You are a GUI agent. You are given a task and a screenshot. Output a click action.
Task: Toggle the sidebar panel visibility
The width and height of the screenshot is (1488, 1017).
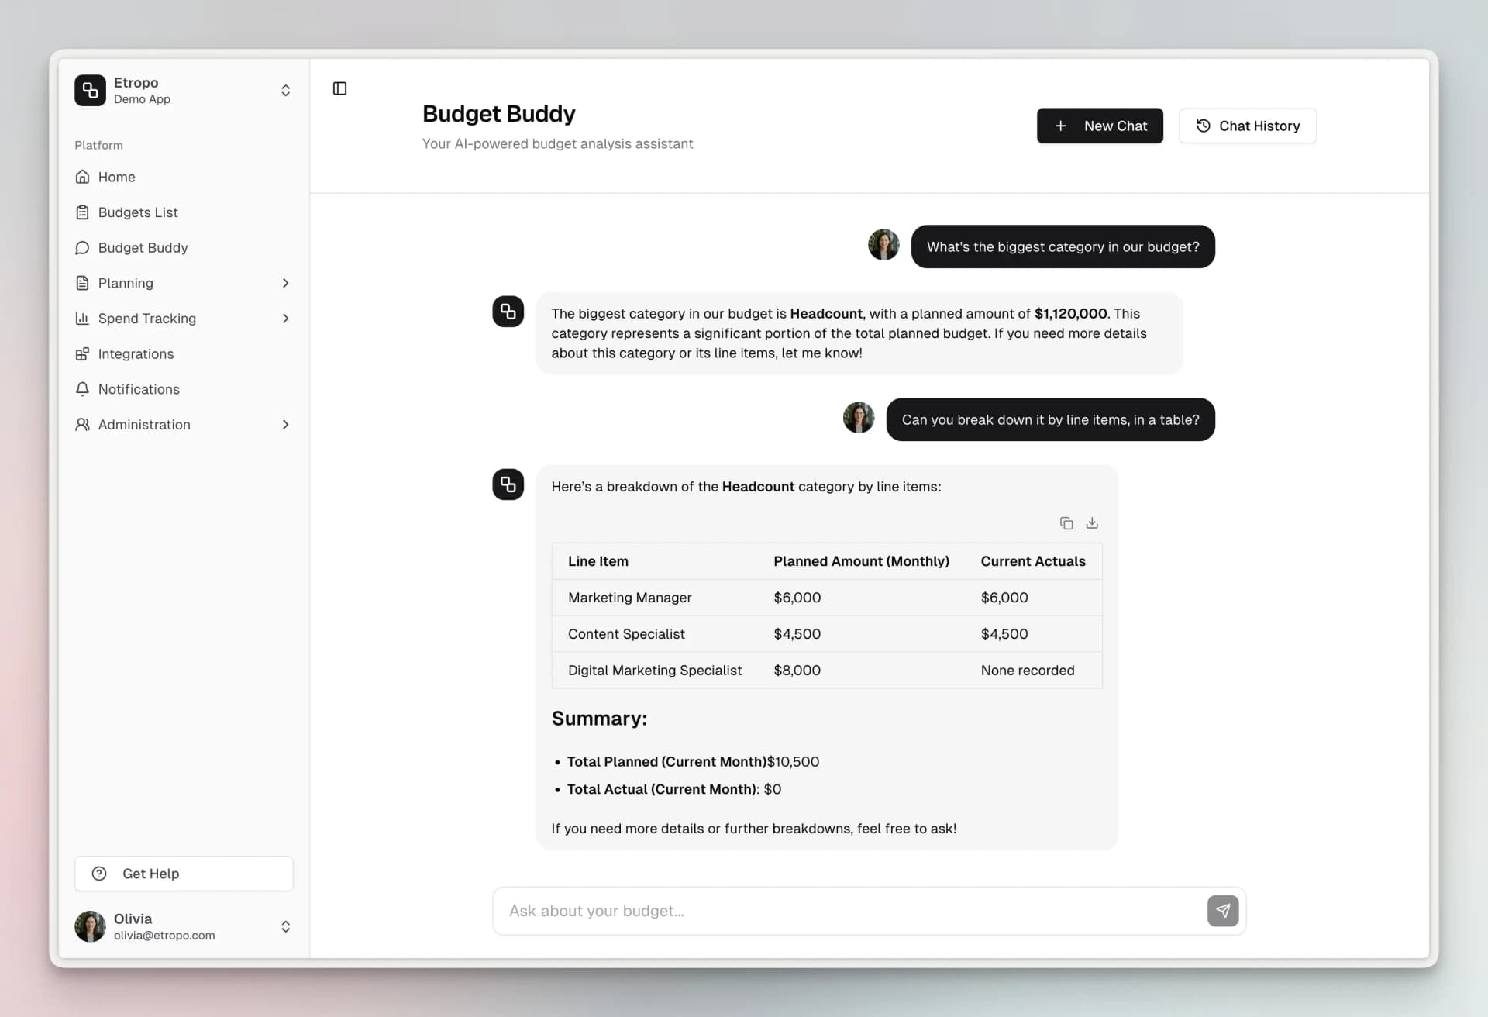pyautogui.click(x=339, y=88)
